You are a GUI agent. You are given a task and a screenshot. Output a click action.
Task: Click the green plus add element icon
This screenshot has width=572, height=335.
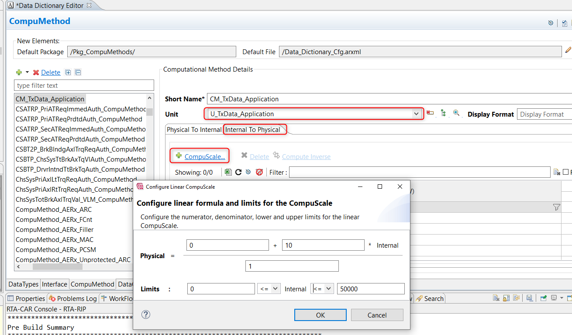click(x=19, y=73)
